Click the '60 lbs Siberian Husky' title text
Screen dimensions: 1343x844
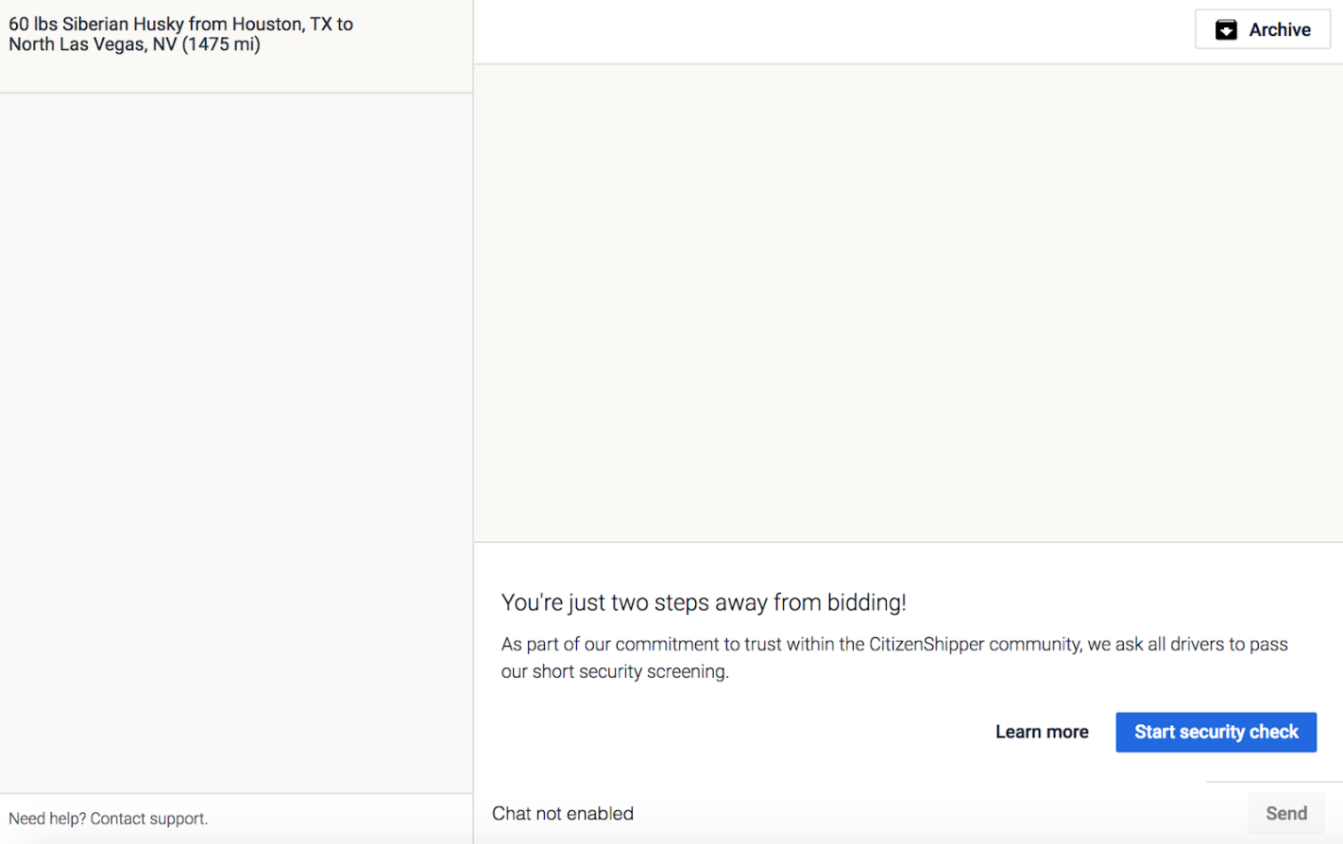click(x=96, y=24)
